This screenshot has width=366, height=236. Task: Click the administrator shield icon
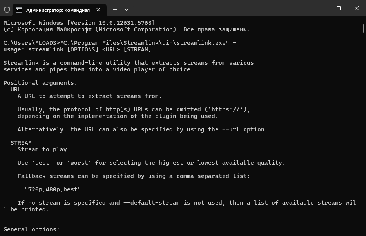click(x=7, y=9)
